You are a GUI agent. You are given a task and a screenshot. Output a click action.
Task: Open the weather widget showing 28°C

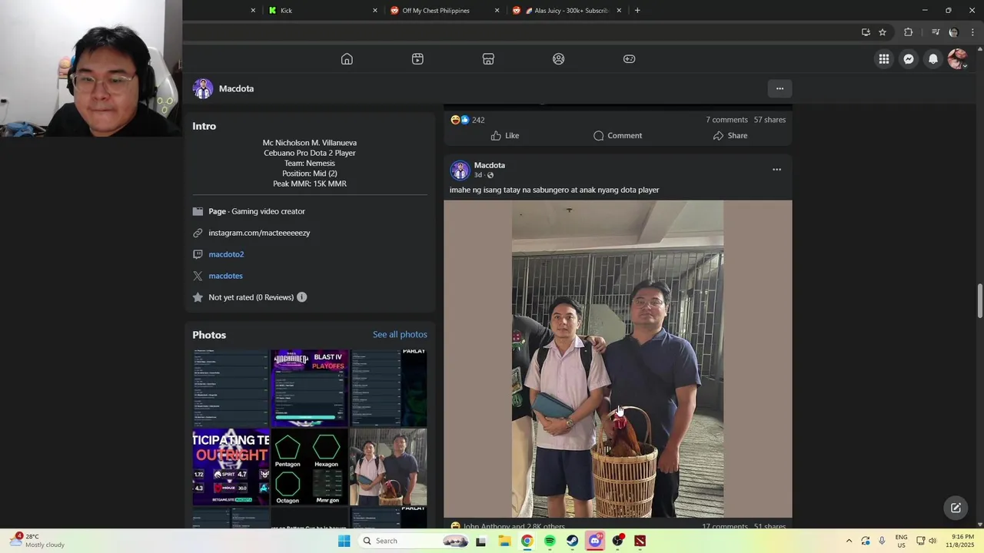click(38, 541)
